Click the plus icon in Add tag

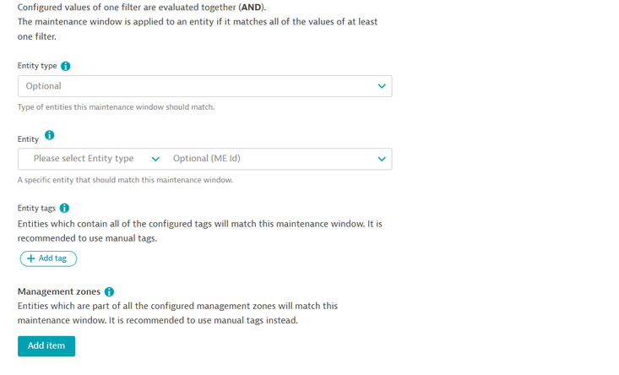31,258
